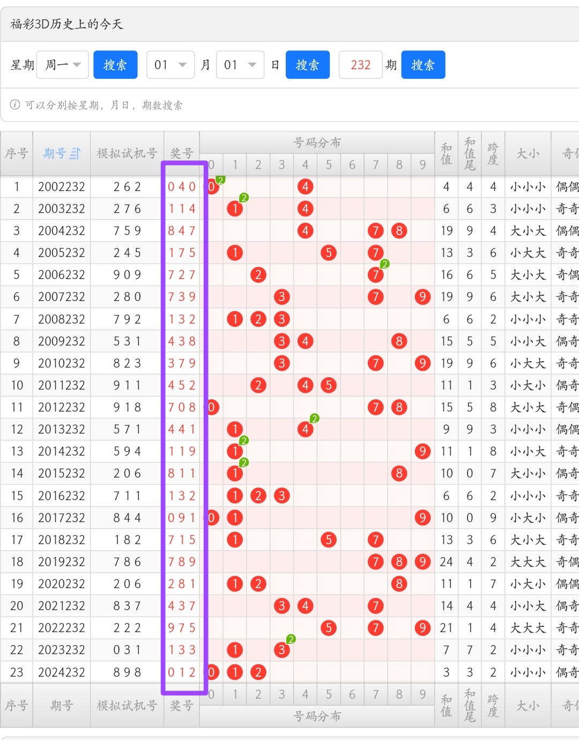
Task: Select issue number 2007232
Action: click(x=62, y=297)
